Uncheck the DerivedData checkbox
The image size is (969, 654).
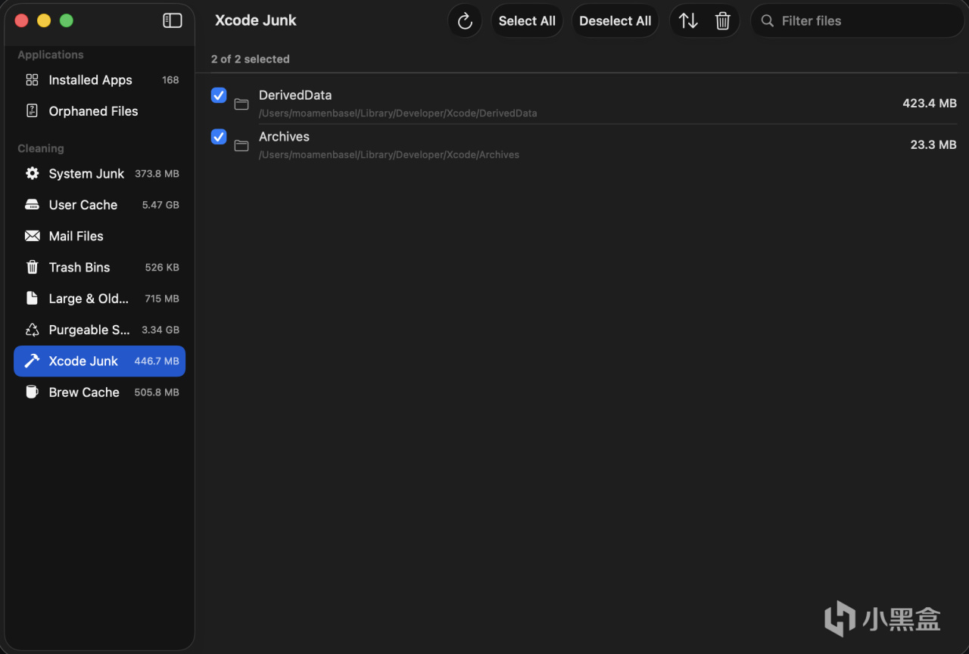point(219,95)
